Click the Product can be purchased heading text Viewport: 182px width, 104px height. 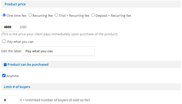coord(28,65)
